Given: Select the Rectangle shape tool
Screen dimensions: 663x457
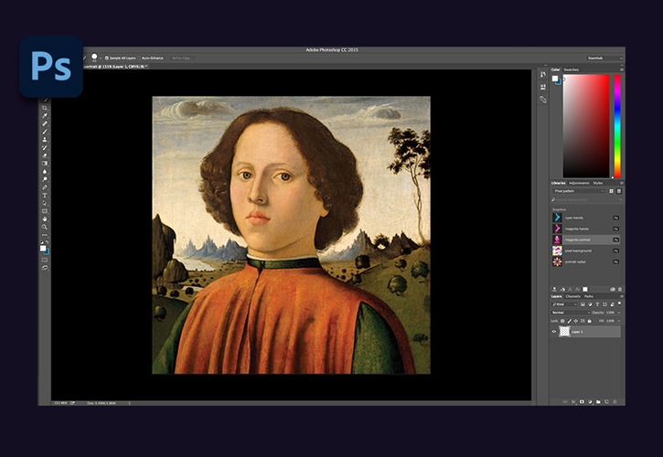Looking at the screenshot, I should tap(45, 211).
